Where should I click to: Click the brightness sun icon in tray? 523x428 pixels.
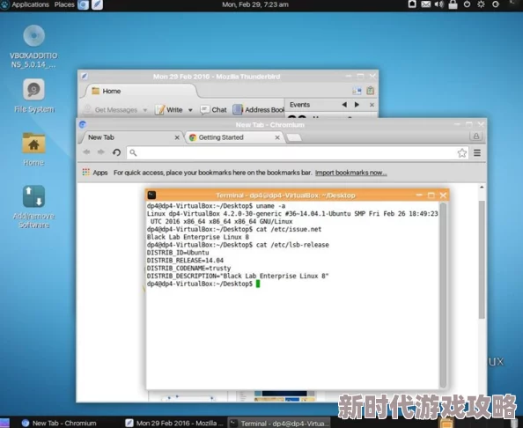481,4
